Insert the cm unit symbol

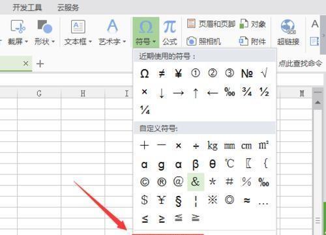pos(246,146)
